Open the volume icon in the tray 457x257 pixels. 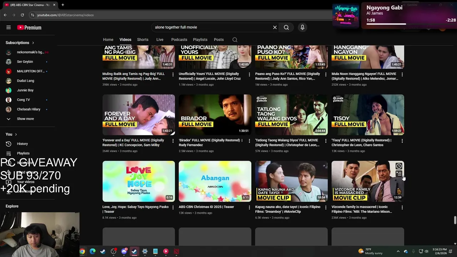click(x=426, y=251)
